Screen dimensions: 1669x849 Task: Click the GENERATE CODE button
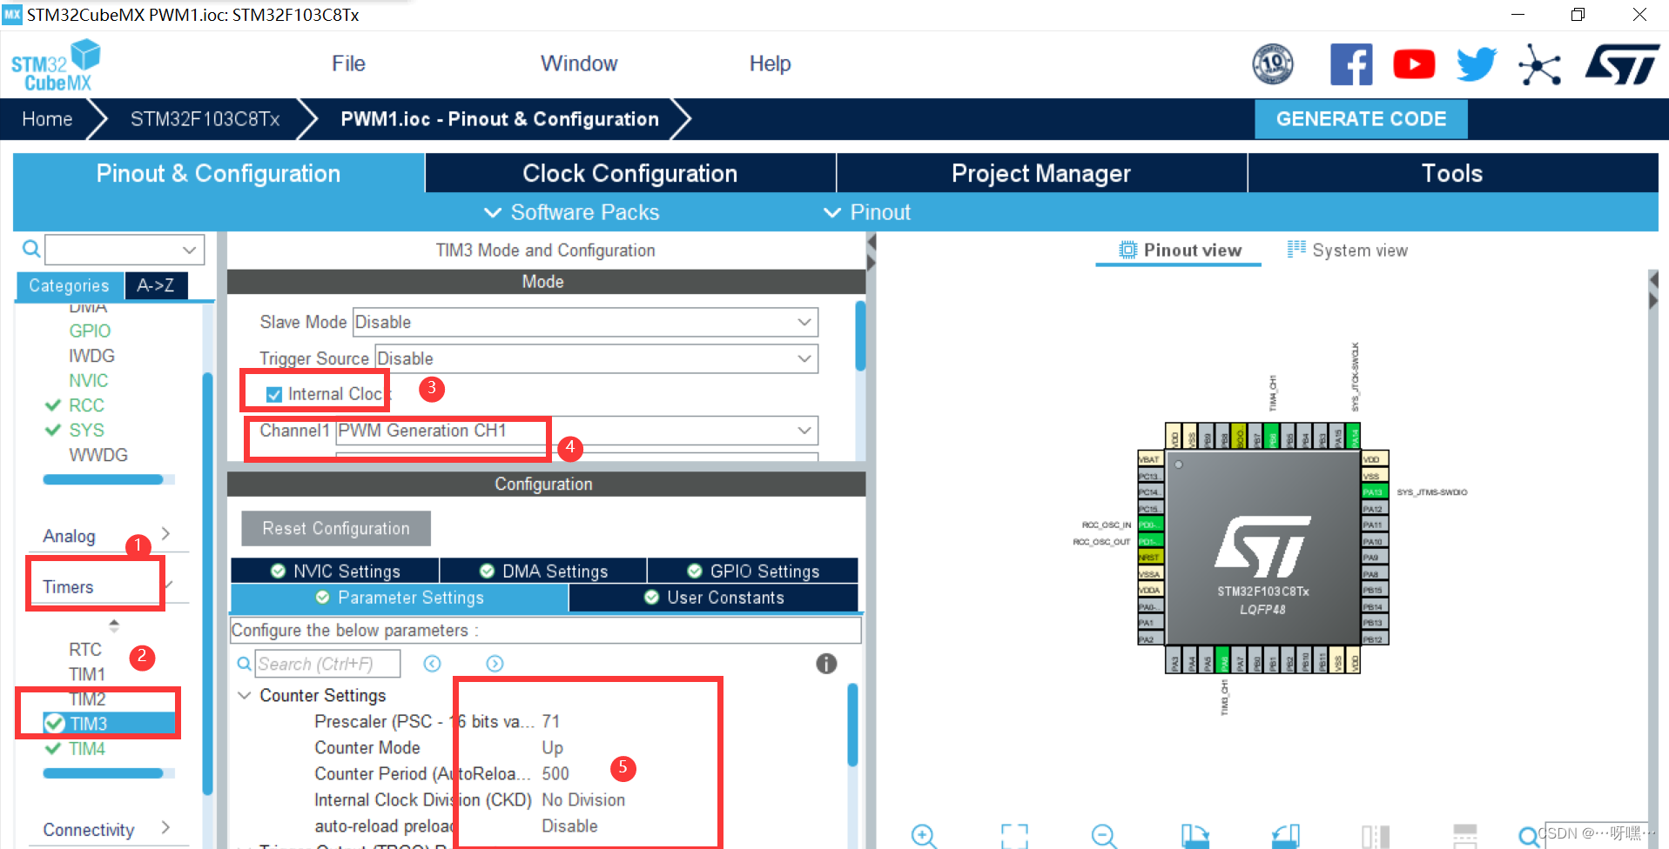(1360, 119)
